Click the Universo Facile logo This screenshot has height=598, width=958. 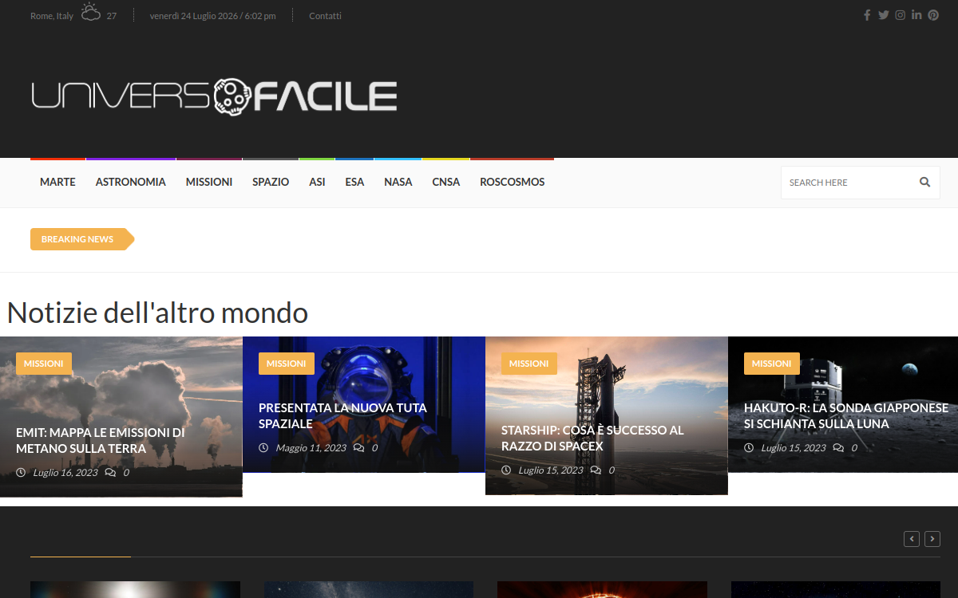click(x=214, y=96)
